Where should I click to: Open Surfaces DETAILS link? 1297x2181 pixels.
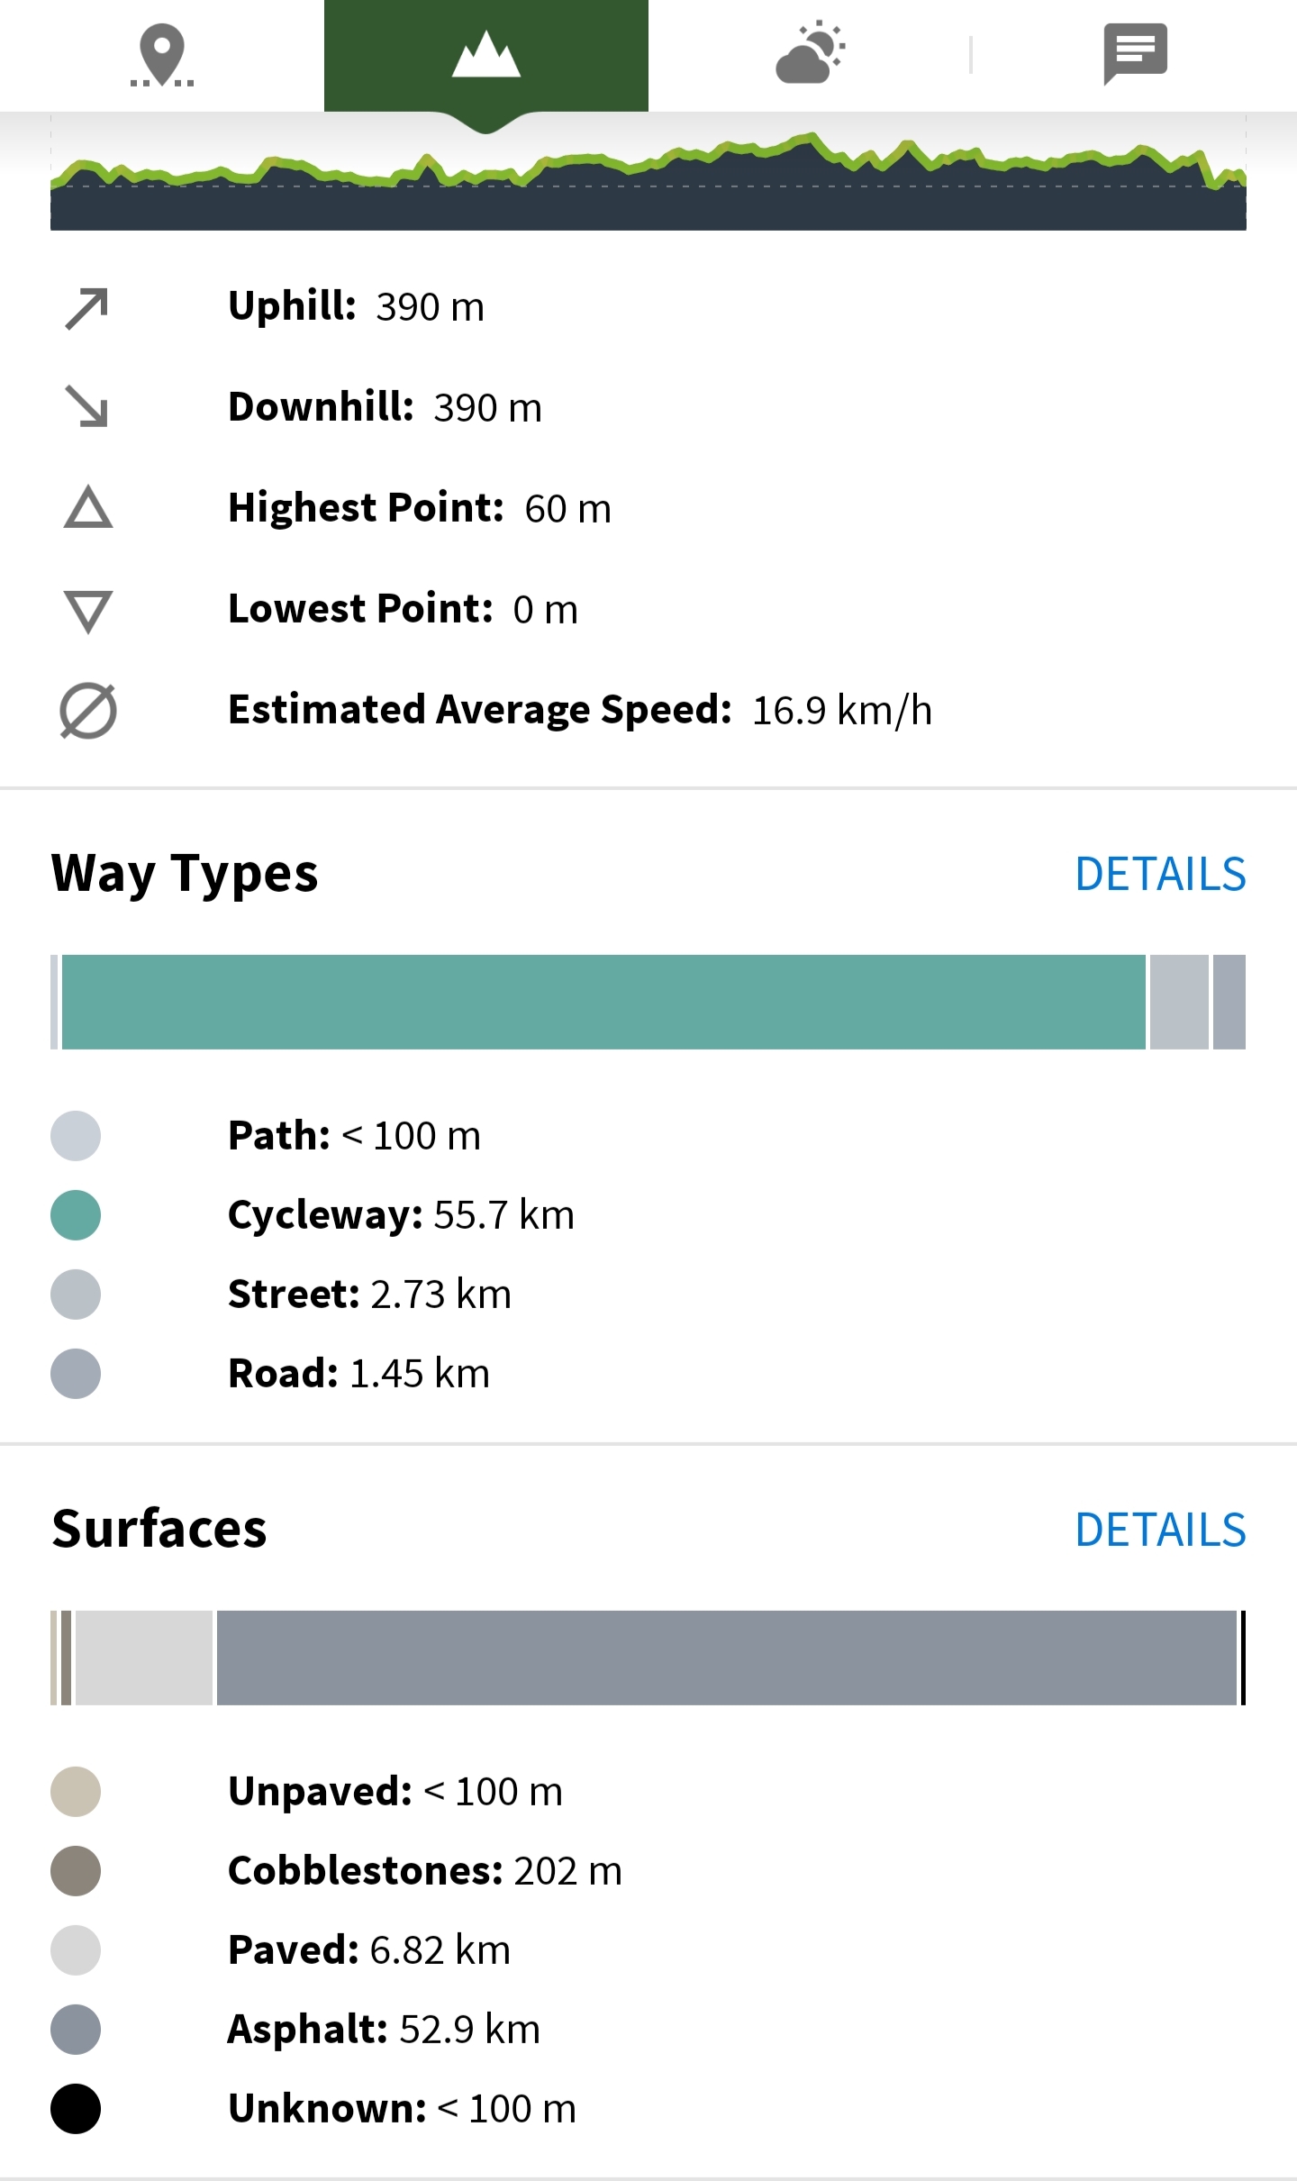(x=1160, y=1530)
